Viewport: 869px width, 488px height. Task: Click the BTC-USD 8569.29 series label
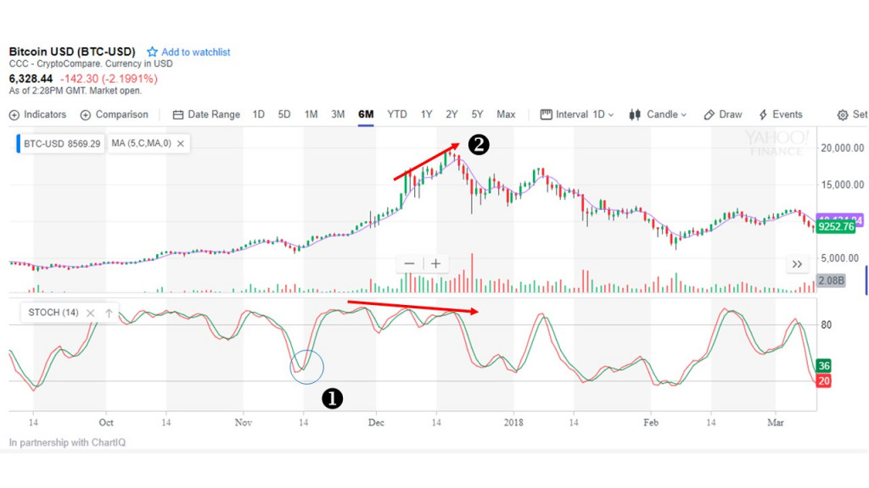[62, 144]
